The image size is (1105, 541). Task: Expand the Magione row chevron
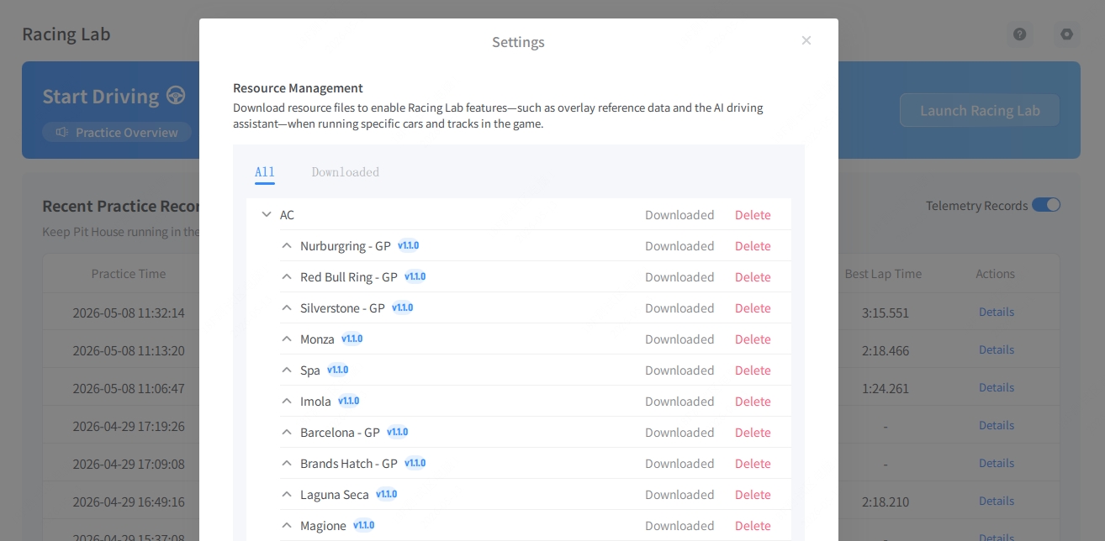[287, 525]
